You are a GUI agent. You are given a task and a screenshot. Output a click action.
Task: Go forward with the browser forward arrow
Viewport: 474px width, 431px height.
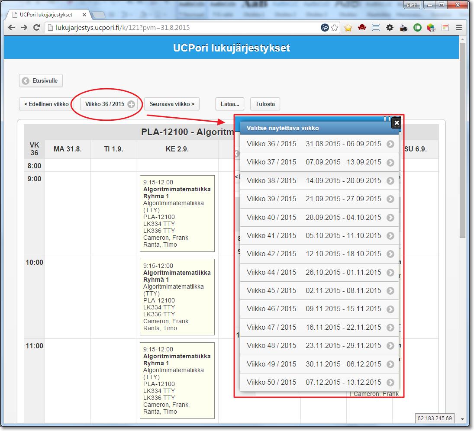click(x=24, y=28)
